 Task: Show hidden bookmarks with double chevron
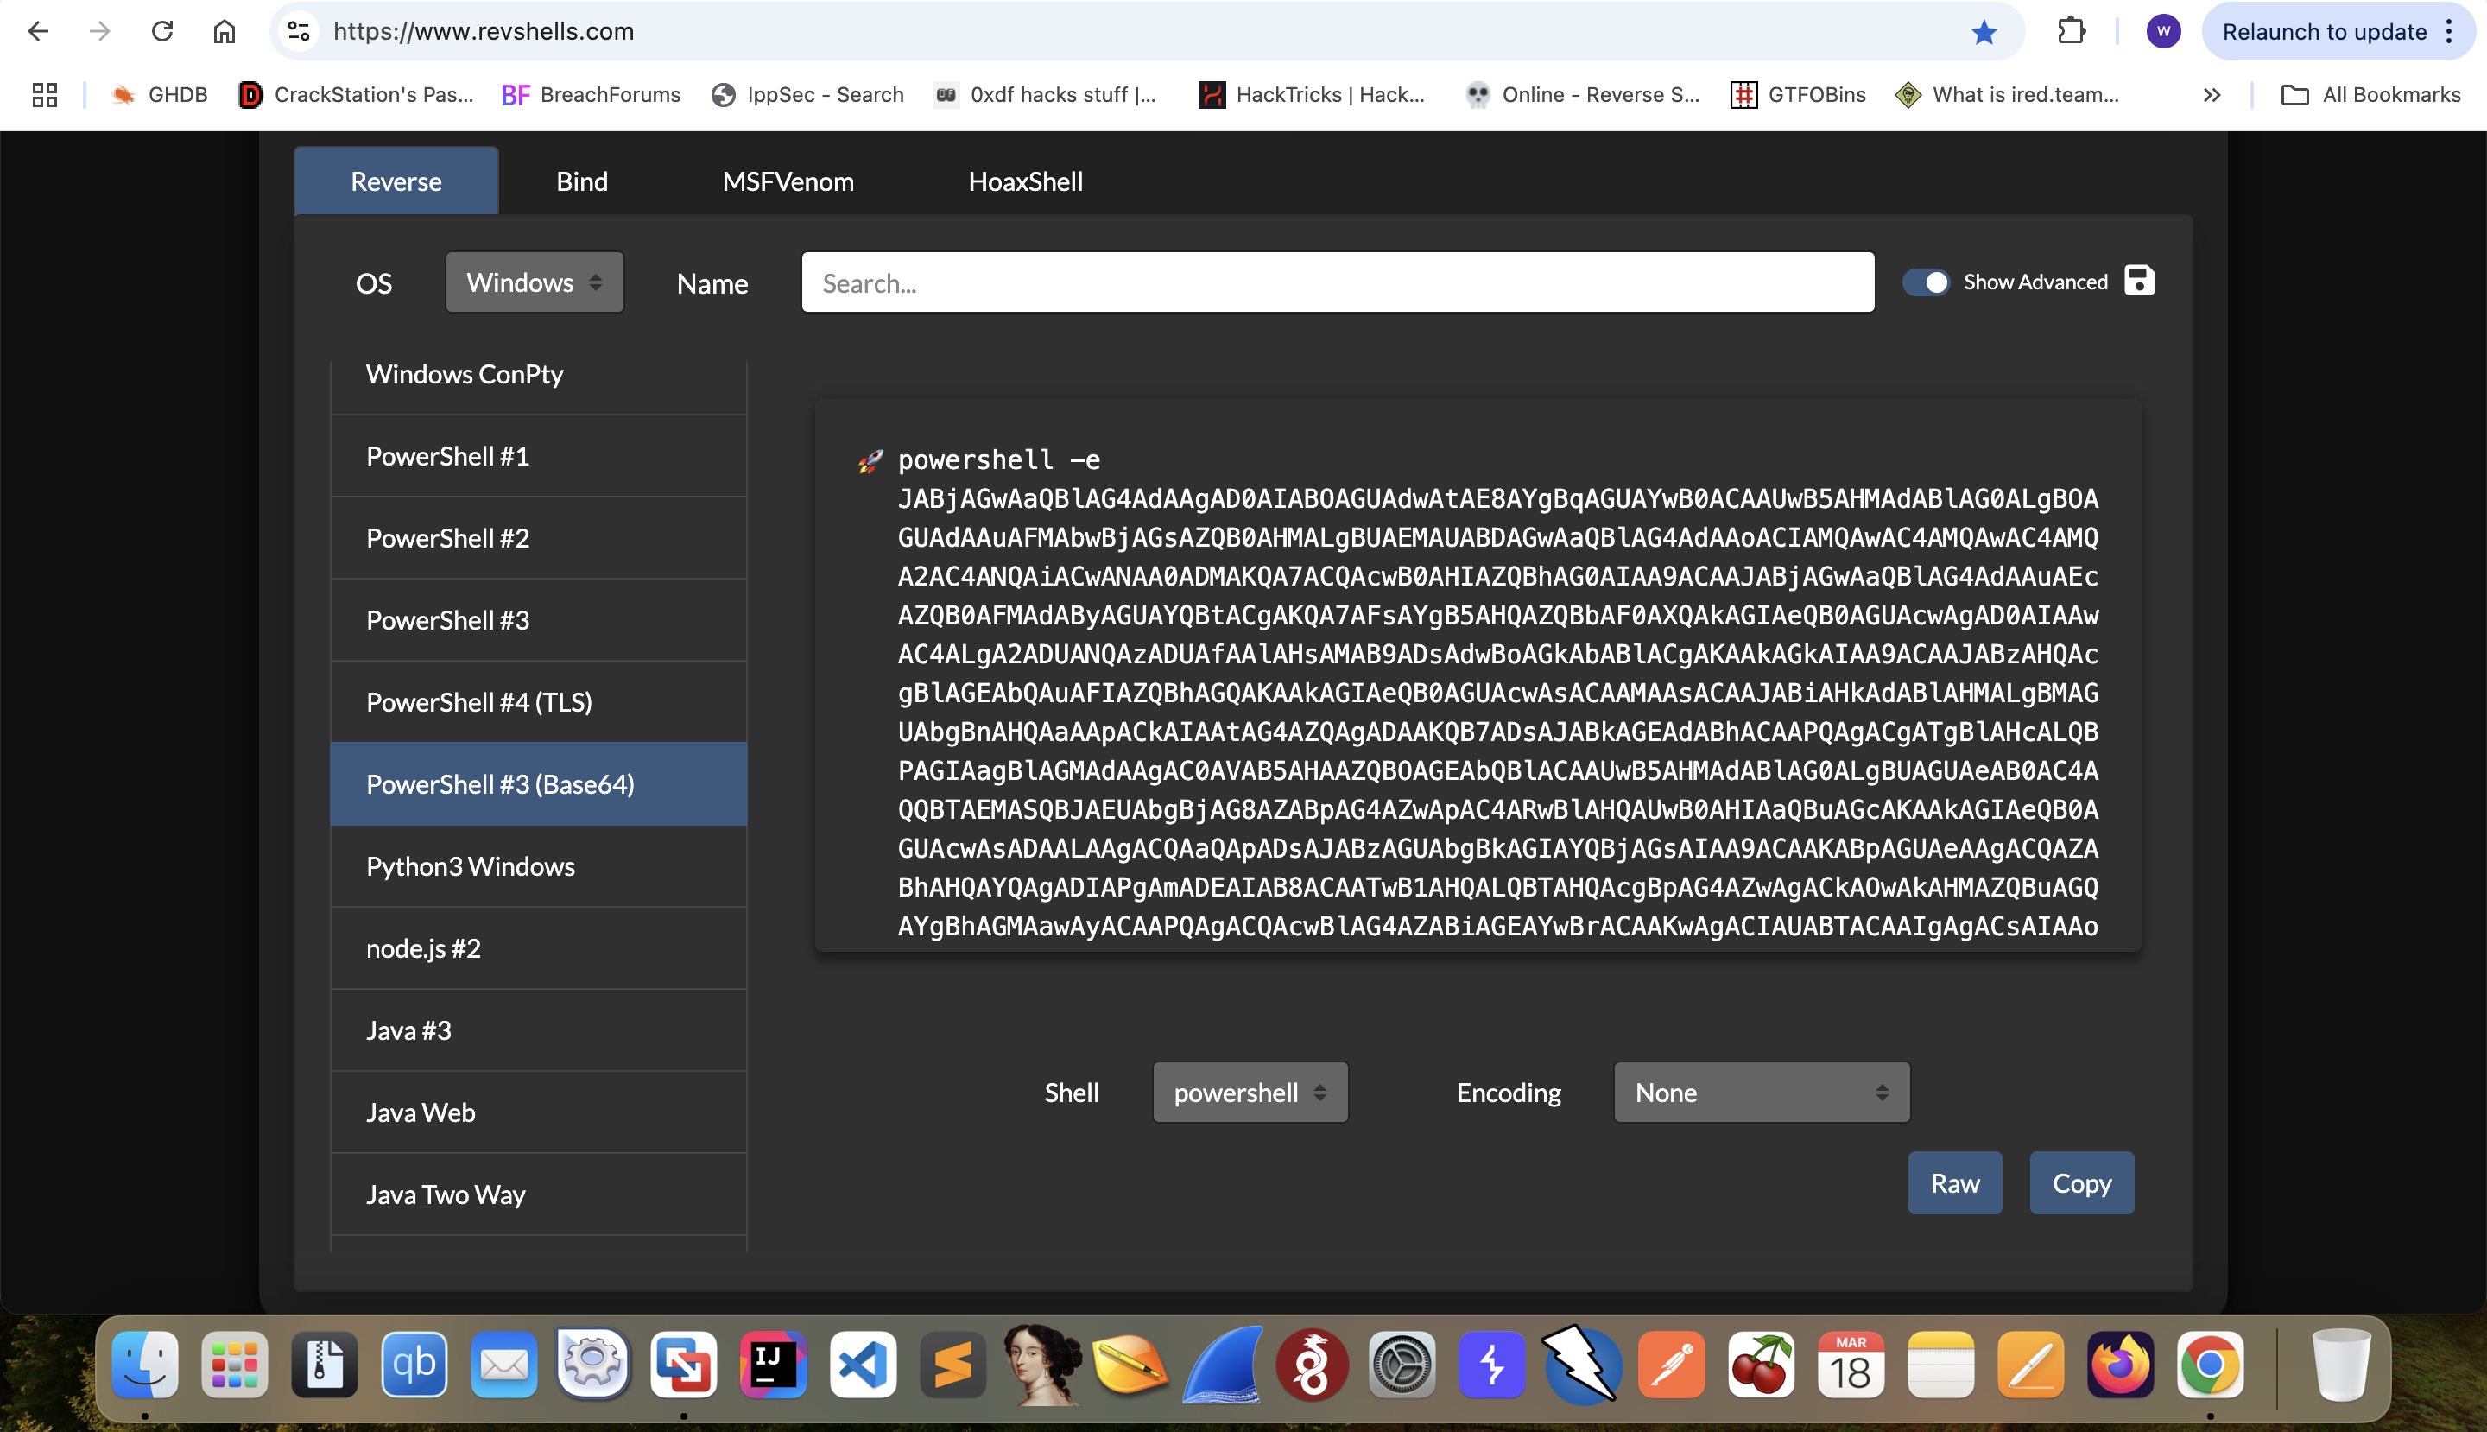point(2212,95)
